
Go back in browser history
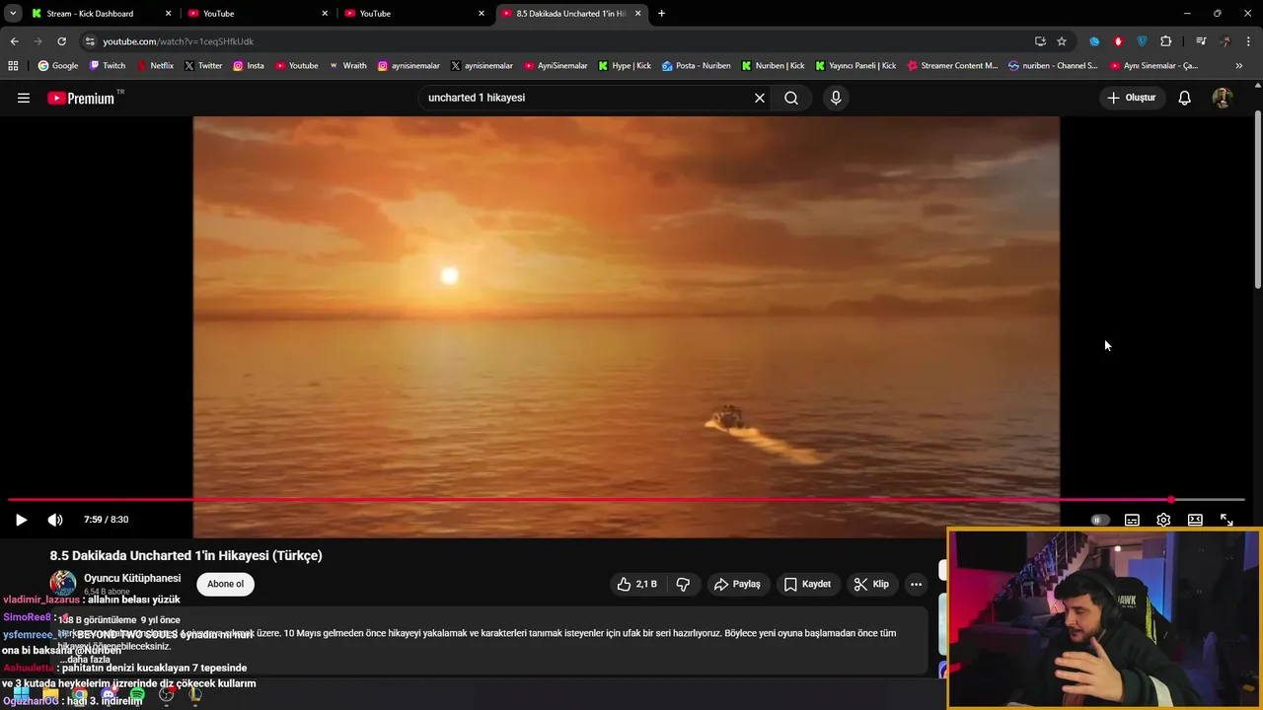pyautogui.click(x=14, y=41)
